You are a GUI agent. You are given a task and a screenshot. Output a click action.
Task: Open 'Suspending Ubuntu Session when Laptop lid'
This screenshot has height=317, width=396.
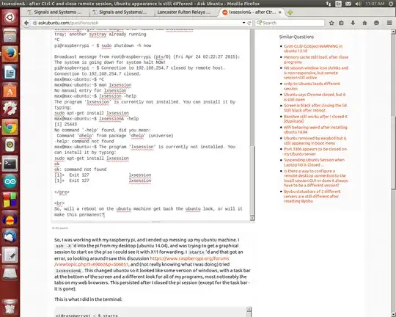click(x=314, y=162)
